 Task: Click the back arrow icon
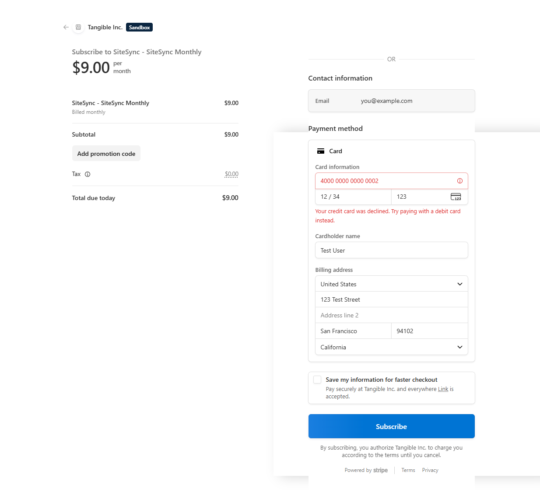coord(66,27)
